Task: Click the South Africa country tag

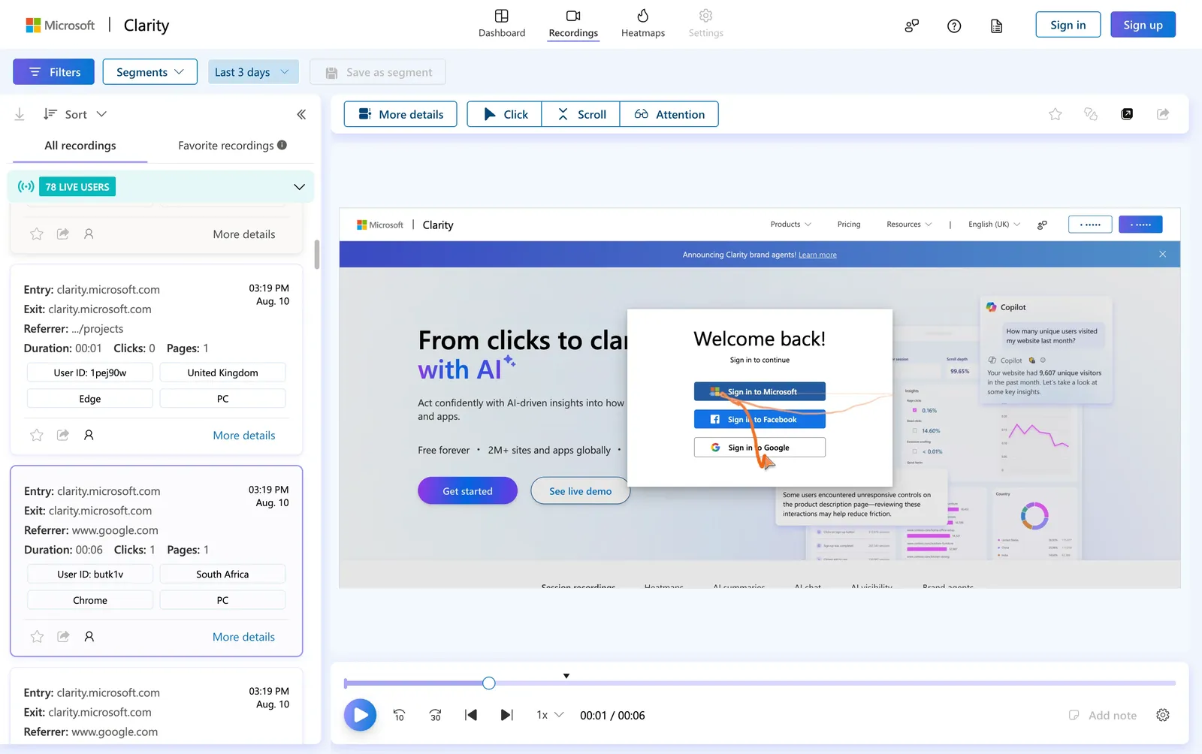Action: click(x=222, y=574)
